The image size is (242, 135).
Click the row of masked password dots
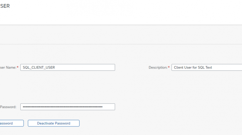[62, 107]
